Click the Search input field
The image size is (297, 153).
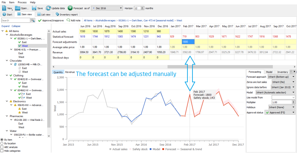16,20
